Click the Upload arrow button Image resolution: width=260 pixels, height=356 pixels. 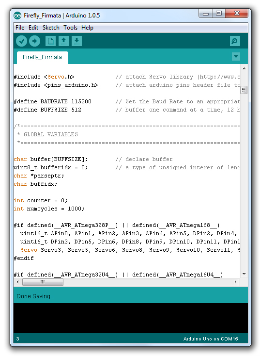(35, 41)
